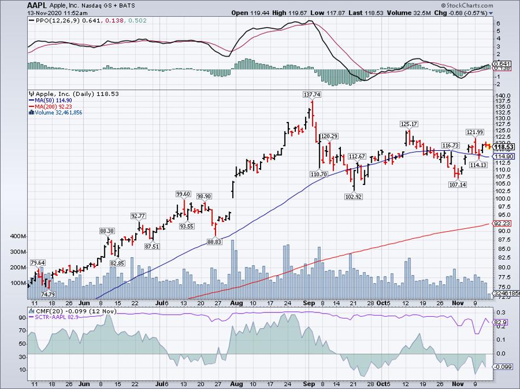The image size is (520, 389).
Task: Click the 79.64 high price label
Action: (38, 263)
